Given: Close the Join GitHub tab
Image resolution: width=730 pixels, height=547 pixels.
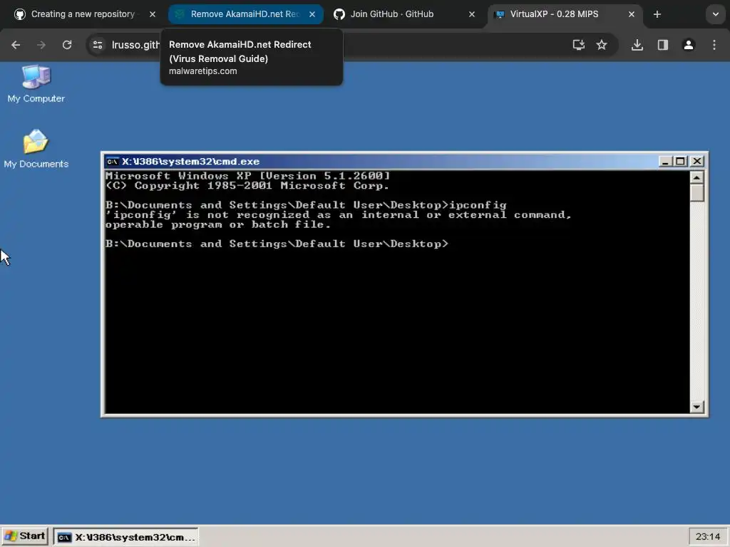Looking at the screenshot, I should (x=472, y=14).
